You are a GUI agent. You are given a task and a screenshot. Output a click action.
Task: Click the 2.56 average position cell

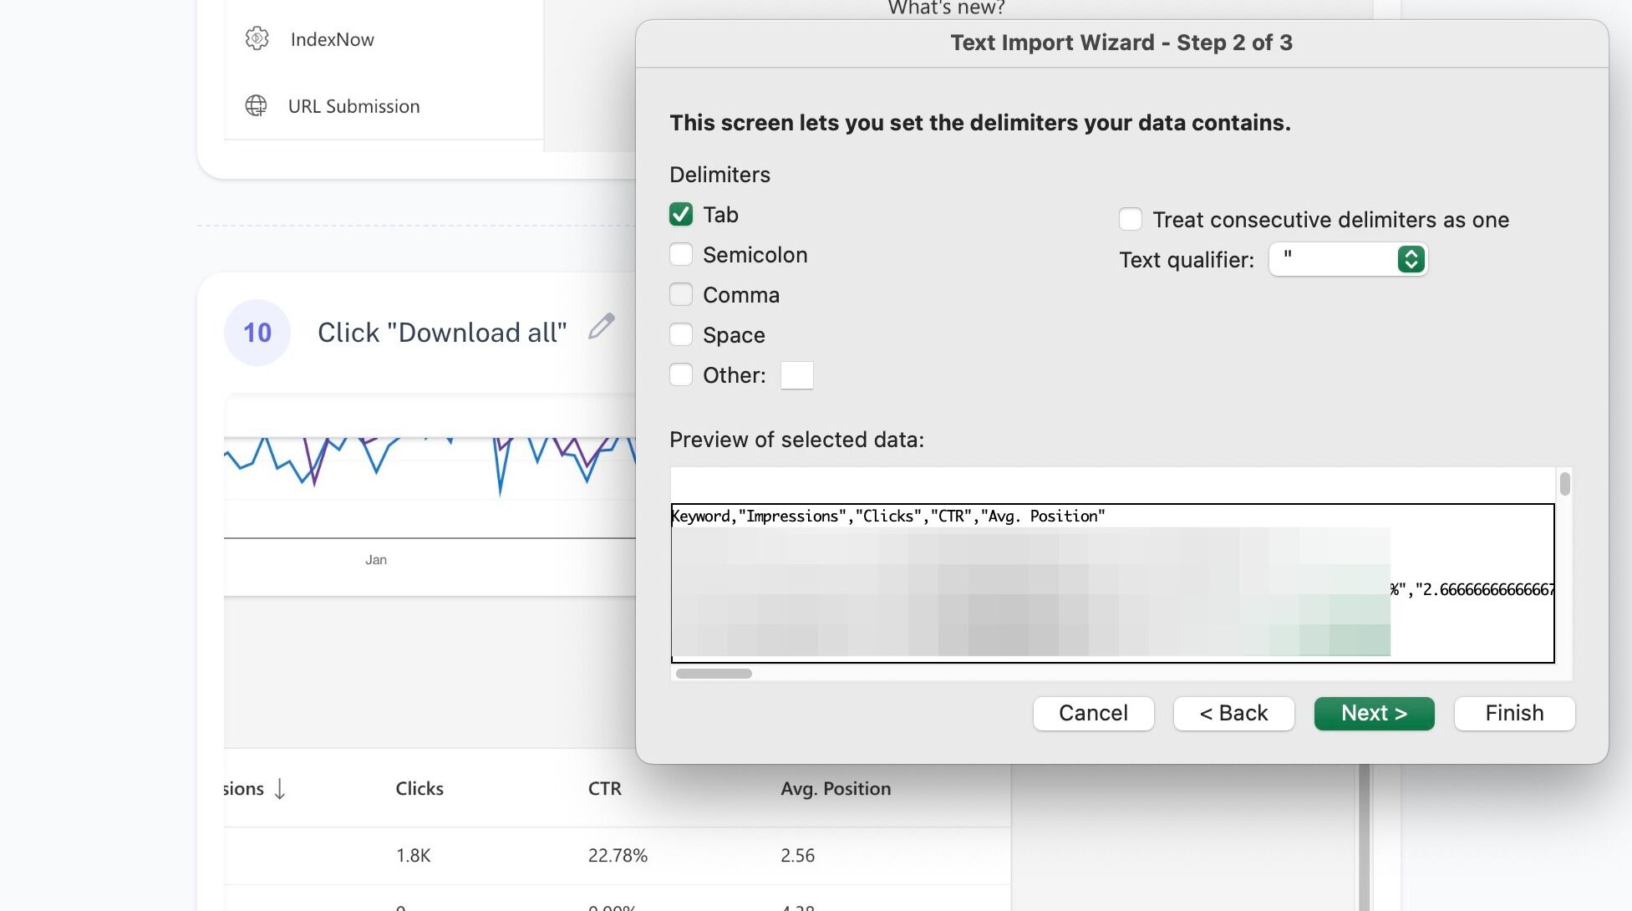tap(797, 856)
